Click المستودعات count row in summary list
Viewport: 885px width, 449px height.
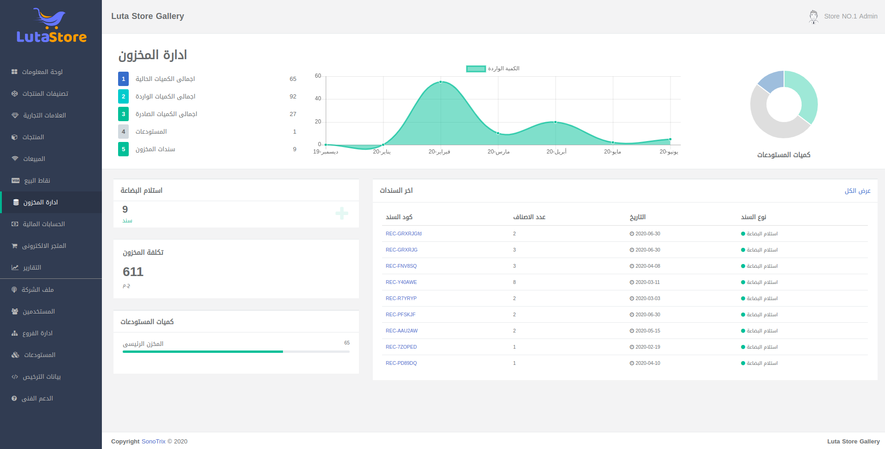(207, 132)
